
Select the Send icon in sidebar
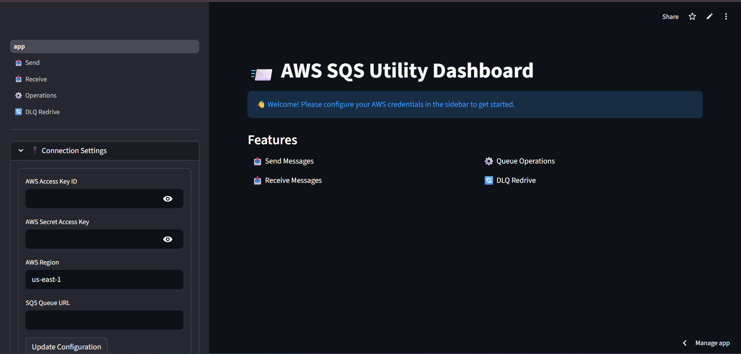point(18,62)
